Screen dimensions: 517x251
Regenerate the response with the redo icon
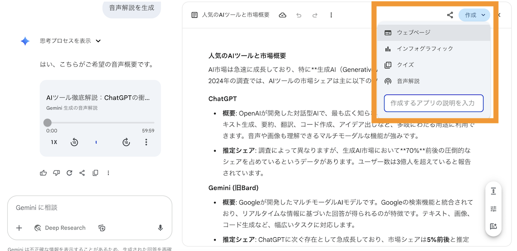[69, 173]
